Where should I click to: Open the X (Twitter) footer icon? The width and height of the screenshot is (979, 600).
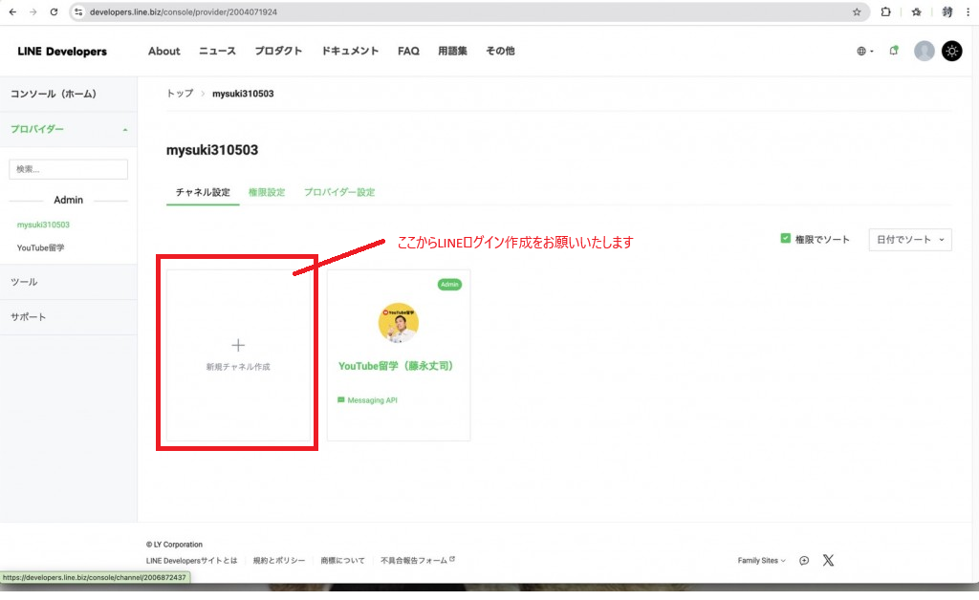pos(828,560)
